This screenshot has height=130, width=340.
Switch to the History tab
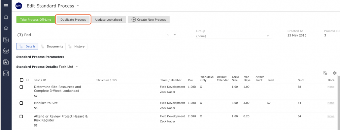click(x=76, y=46)
